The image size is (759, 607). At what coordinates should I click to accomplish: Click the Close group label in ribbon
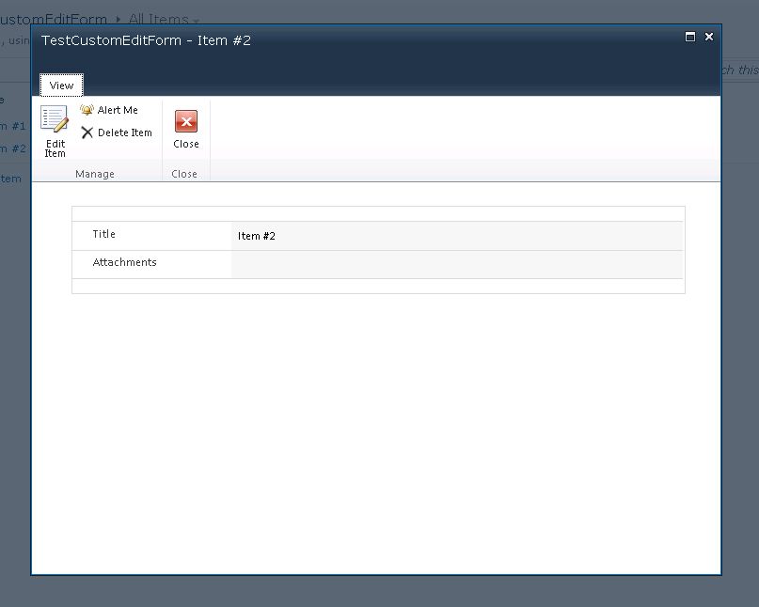(184, 174)
